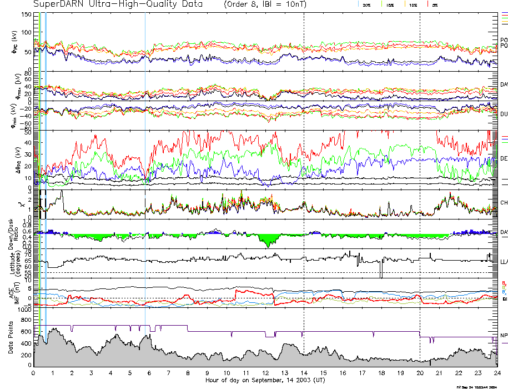Click the hour 14 label on the x-axis

304,373
